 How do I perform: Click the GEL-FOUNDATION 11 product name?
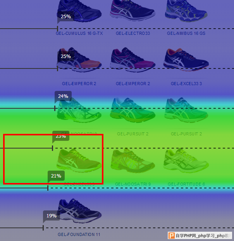pos(79,234)
